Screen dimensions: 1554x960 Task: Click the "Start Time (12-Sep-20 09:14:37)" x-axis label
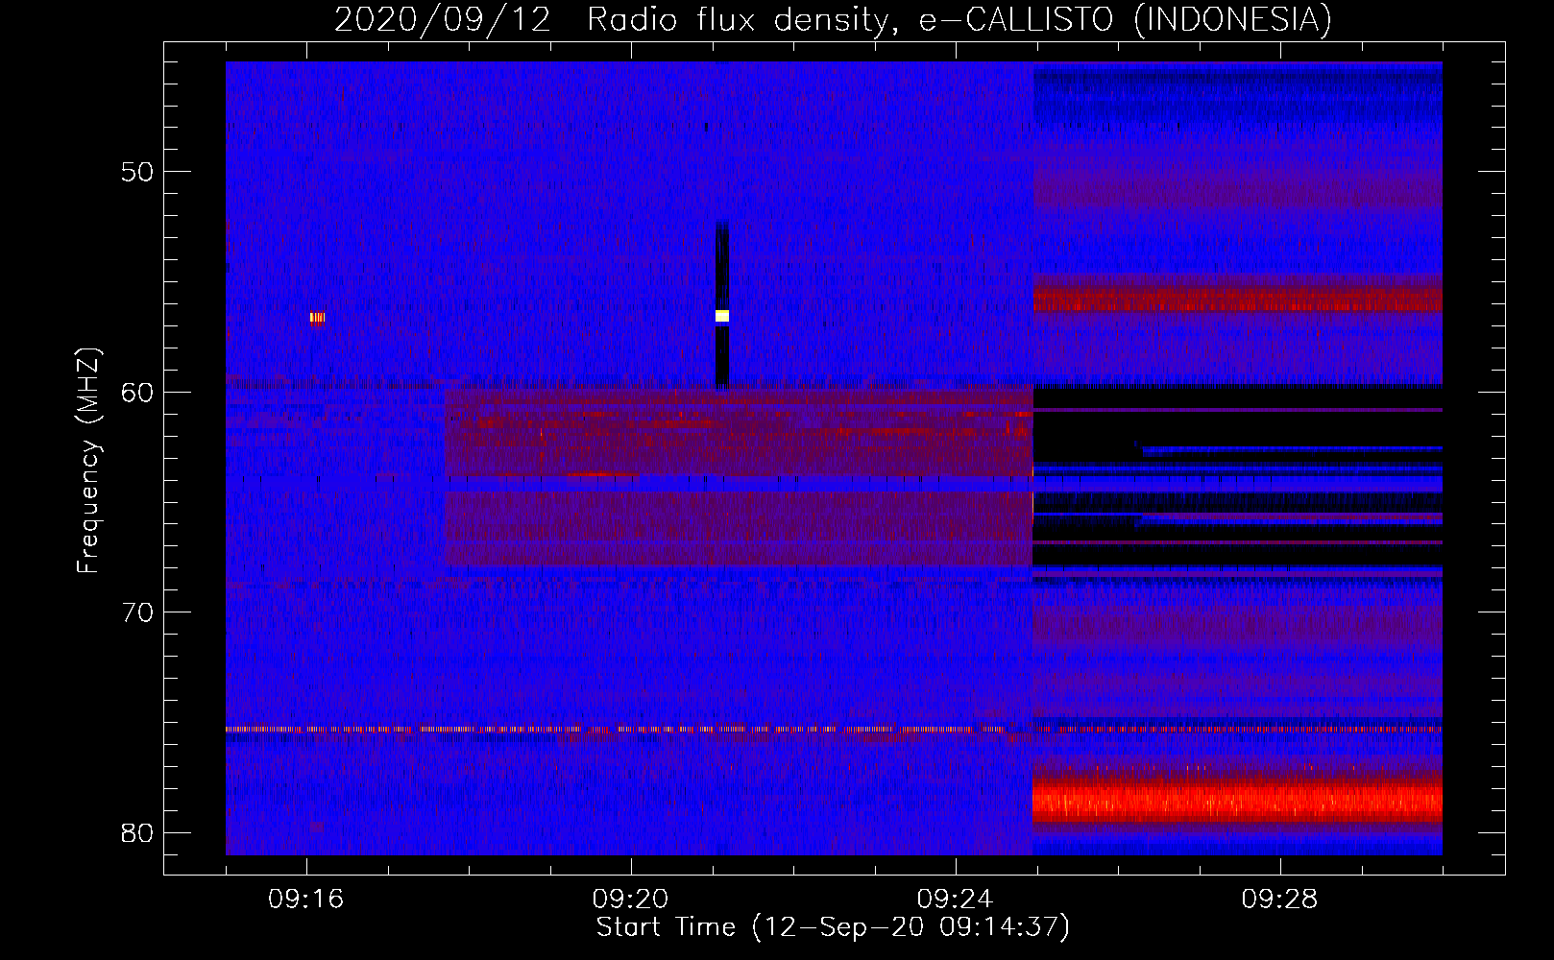pos(833,927)
